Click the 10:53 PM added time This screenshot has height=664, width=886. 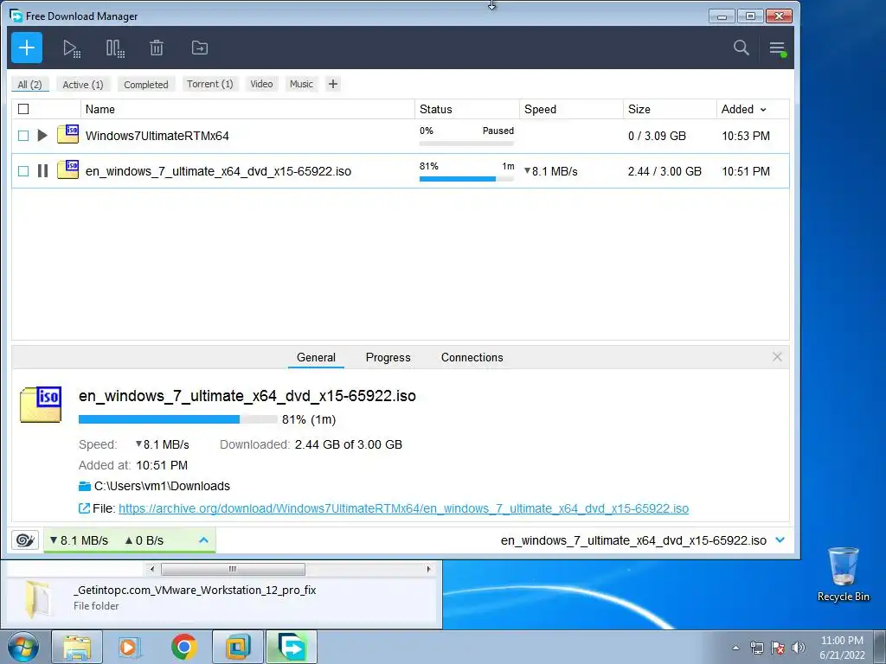pyautogui.click(x=745, y=136)
